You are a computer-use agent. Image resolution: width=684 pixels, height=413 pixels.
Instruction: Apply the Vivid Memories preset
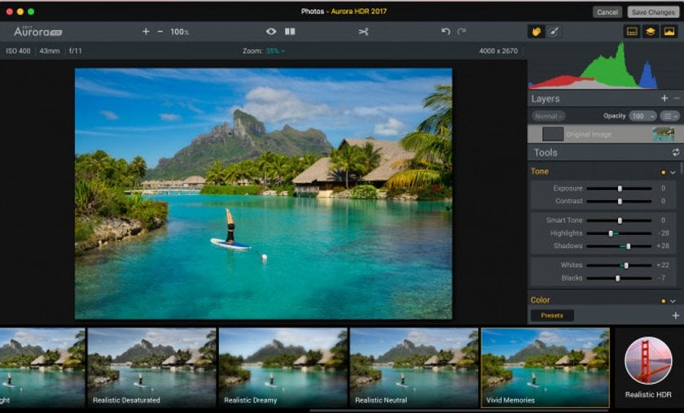pos(546,367)
